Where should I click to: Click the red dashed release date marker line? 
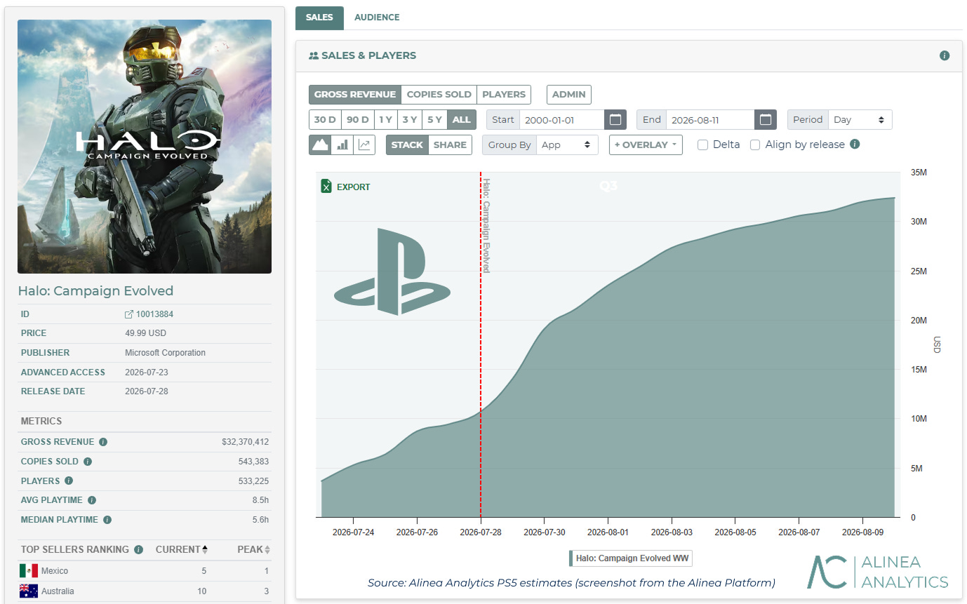(x=481, y=344)
